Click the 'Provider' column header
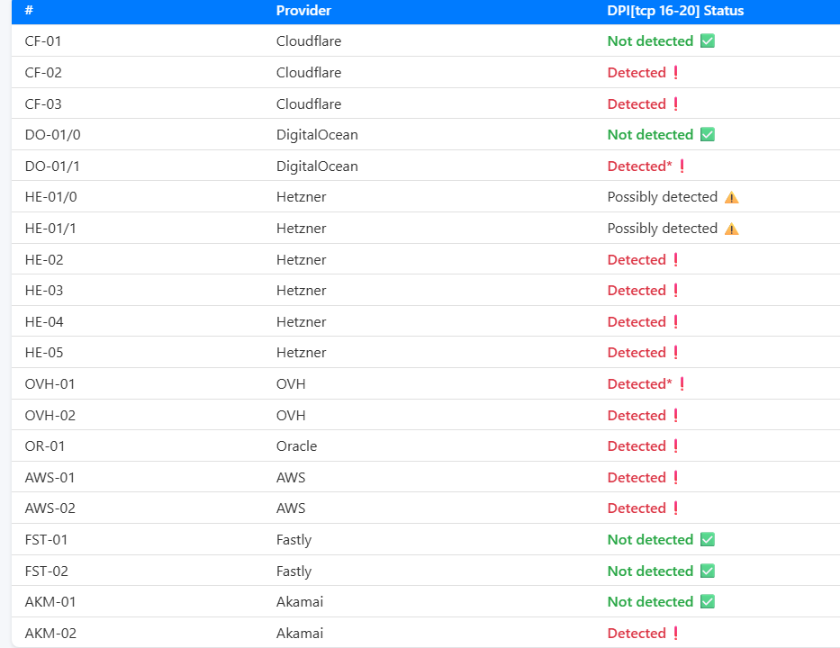 click(x=303, y=10)
